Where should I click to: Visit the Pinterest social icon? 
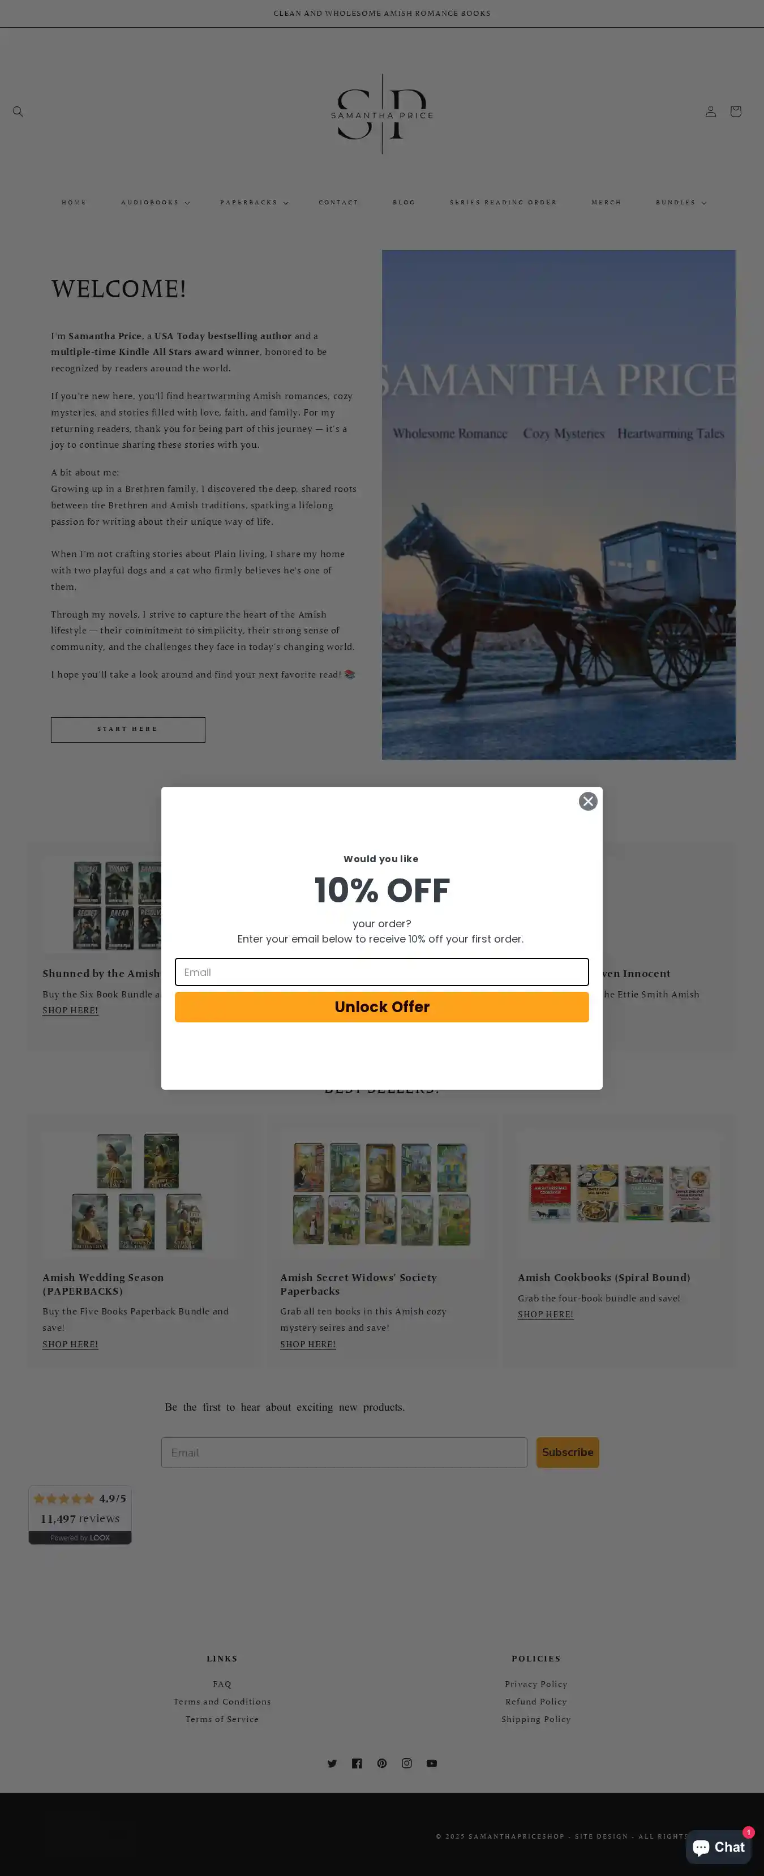pyautogui.click(x=381, y=1763)
